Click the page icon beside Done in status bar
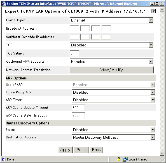Screen dimensions: 166x163 [4, 159]
